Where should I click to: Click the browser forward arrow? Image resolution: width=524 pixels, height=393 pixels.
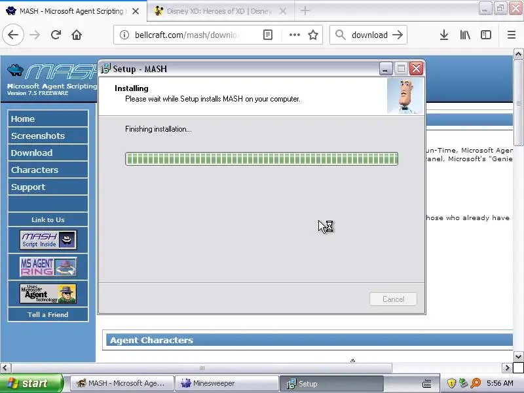click(35, 35)
